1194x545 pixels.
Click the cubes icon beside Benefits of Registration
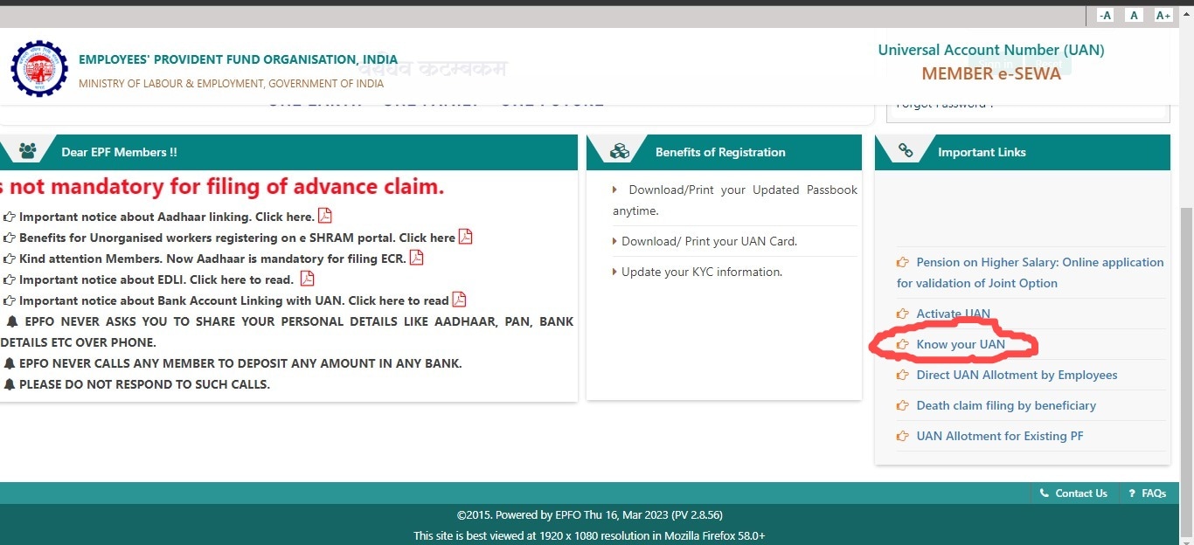[619, 151]
